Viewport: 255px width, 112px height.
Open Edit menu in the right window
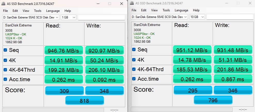pos(144,10)
